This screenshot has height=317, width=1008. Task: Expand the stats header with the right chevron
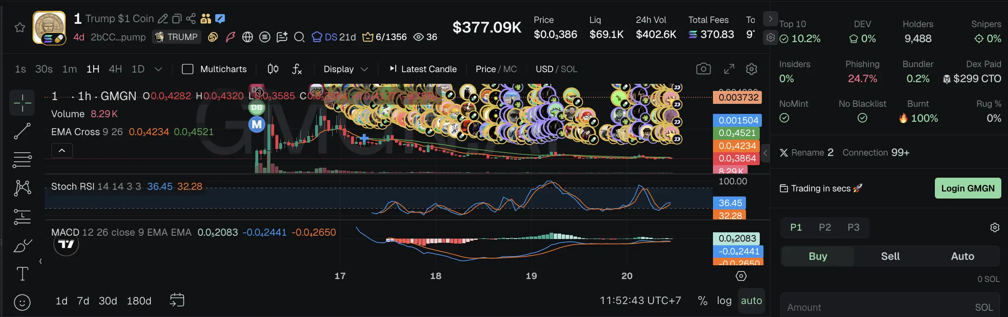[771, 19]
